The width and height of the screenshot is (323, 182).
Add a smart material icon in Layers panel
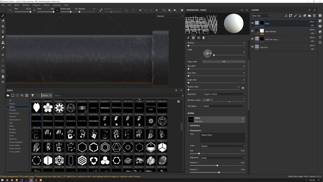305,16
